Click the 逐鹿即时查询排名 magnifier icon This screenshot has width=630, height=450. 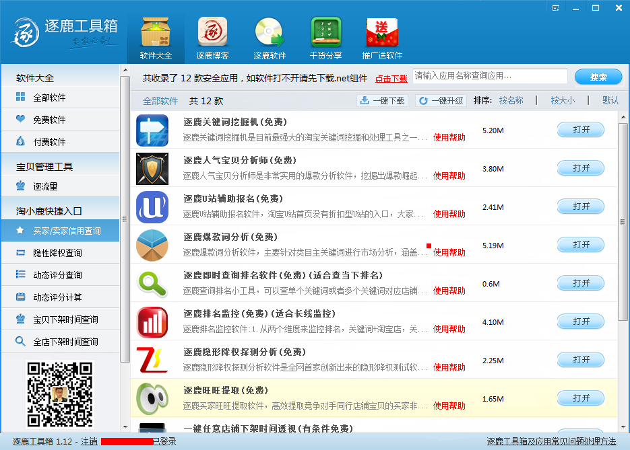pos(152,284)
